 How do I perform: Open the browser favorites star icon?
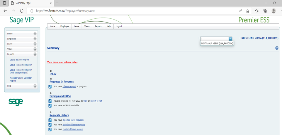(257, 11)
